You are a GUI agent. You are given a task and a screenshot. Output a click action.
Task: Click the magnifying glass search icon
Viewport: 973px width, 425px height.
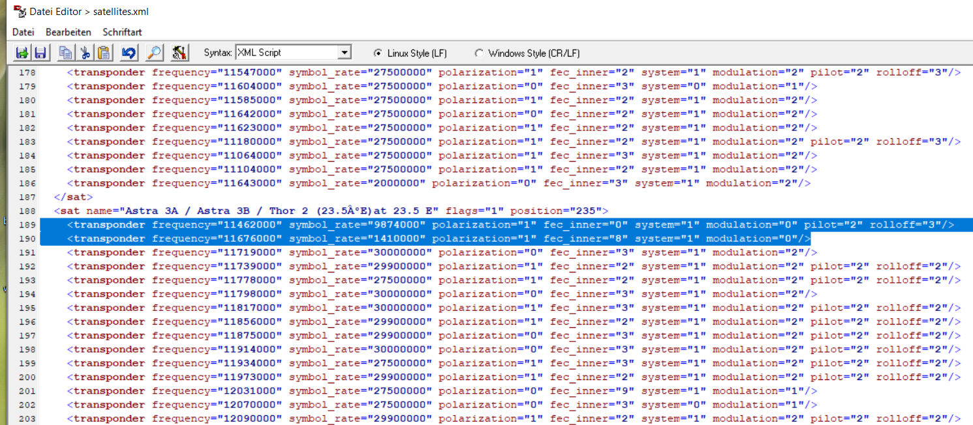[x=154, y=53]
